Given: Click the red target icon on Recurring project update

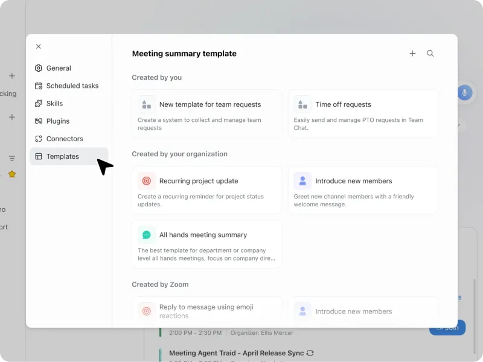Looking at the screenshot, I should 147,181.
